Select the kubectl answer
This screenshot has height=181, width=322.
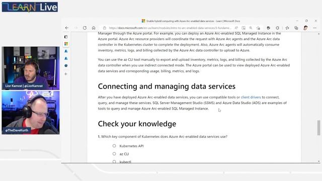pyautogui.click(x=114, y=162)
